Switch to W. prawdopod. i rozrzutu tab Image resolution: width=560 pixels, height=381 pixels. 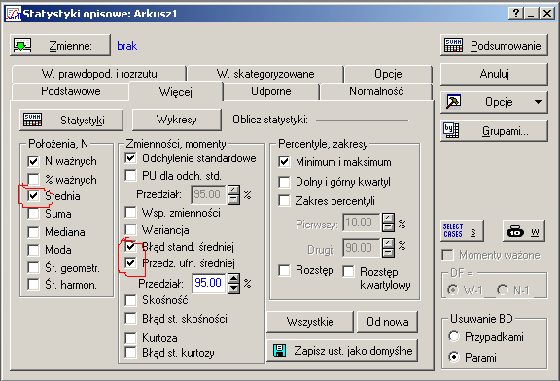(99, 74)
